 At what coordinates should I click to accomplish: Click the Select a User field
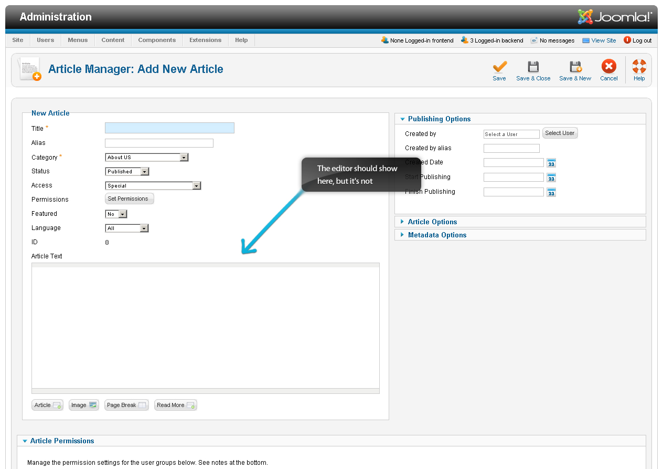click(511, 134)
